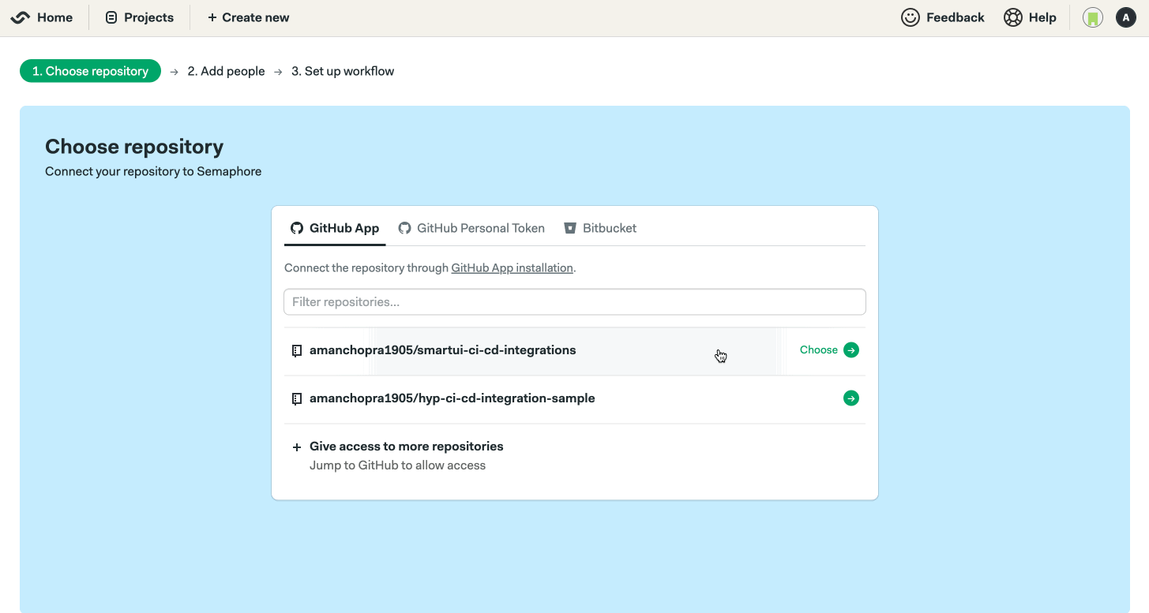Image resolution: width=1149 pixels, height=613 pixels.
Task: Focus the Filter repositories input field
Action: click(x=574, y=302)
